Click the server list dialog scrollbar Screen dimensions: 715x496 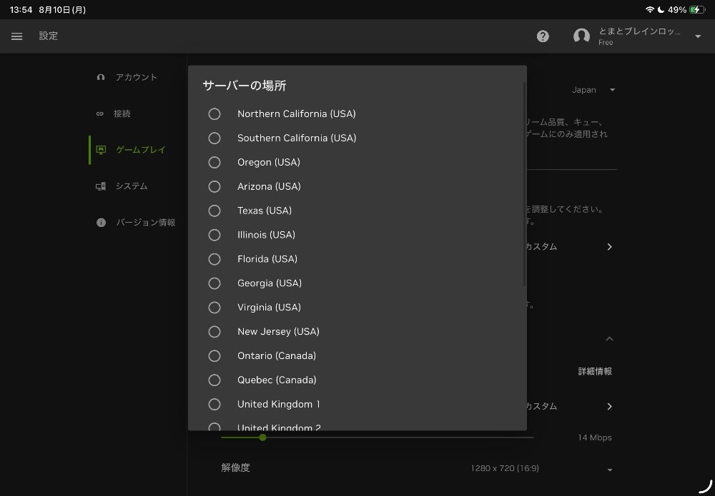click(x=524, y=184)
